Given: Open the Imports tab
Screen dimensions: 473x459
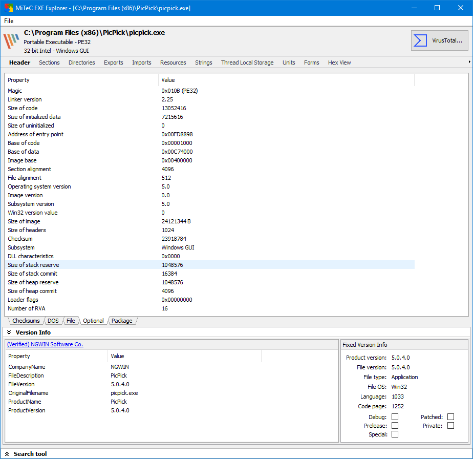Looking at the screenshot, I should [x=142, y=62].
